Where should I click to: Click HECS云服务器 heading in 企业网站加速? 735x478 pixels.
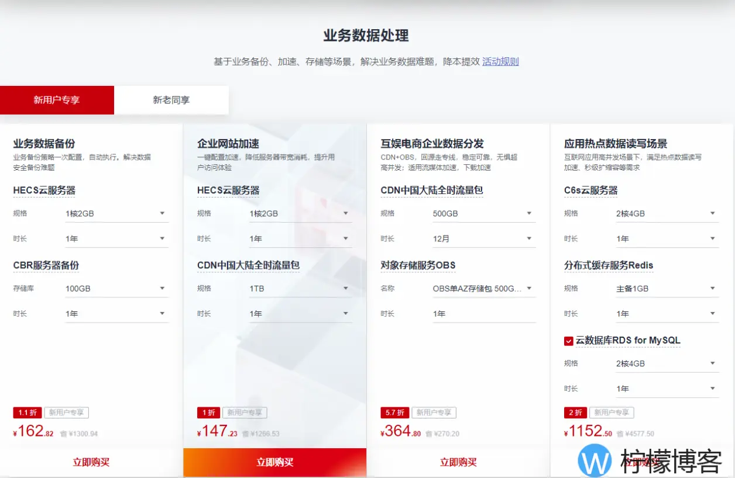click(228, 190)
